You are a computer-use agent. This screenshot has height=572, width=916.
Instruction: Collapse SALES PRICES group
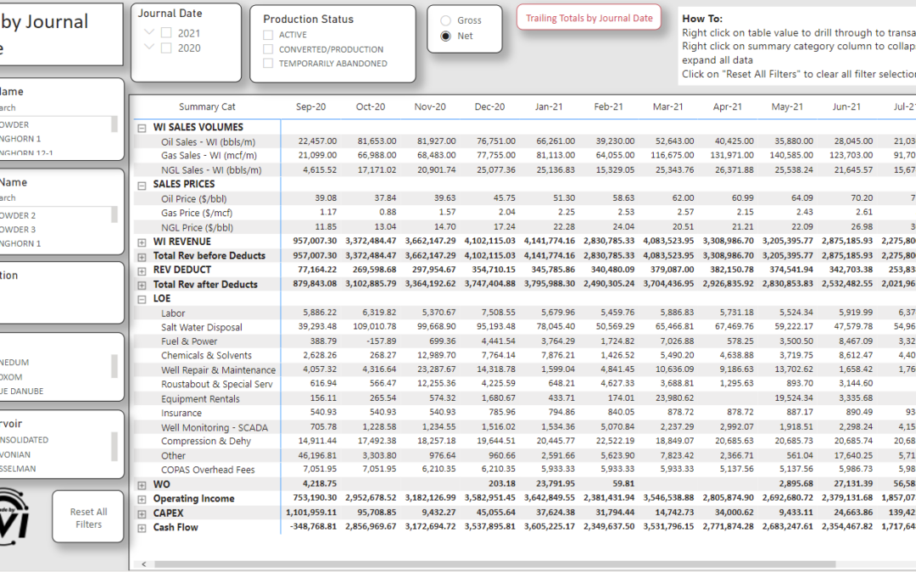pos(142,185)
